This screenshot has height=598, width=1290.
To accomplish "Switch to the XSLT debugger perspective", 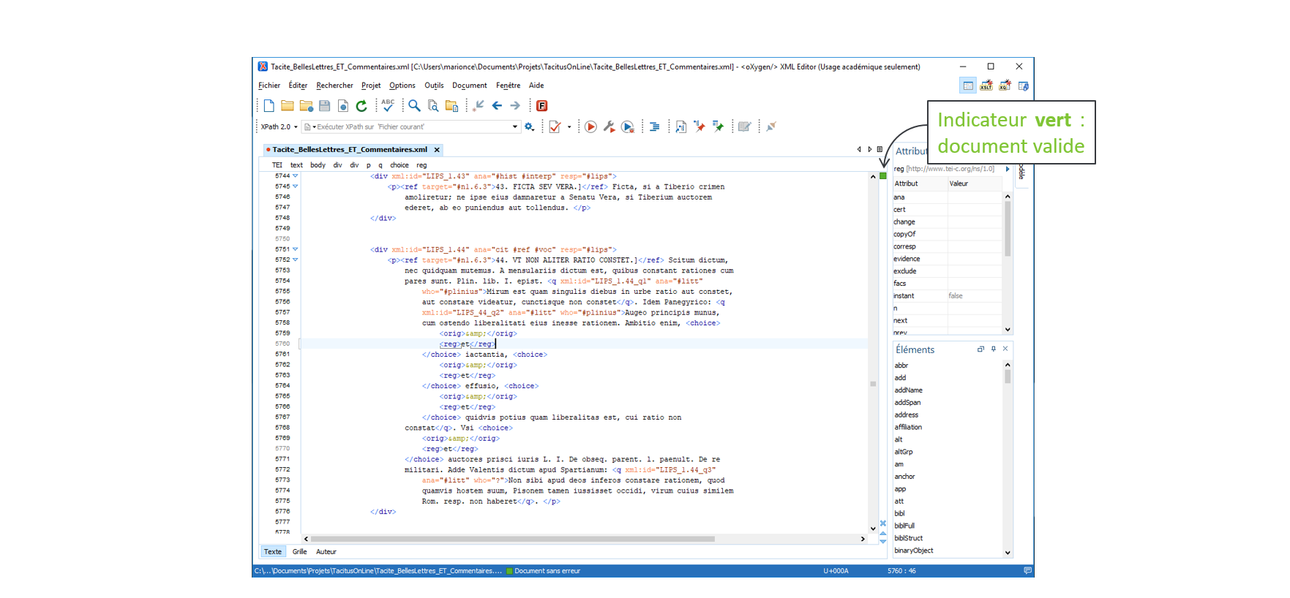I will 986,86.
